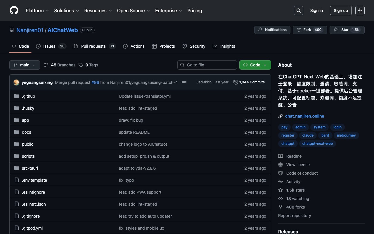Image resolution: width=374 pixels, height=234 pixels.
Task: Toggle Notifications for this repository
Action: [x=272, y=30]
